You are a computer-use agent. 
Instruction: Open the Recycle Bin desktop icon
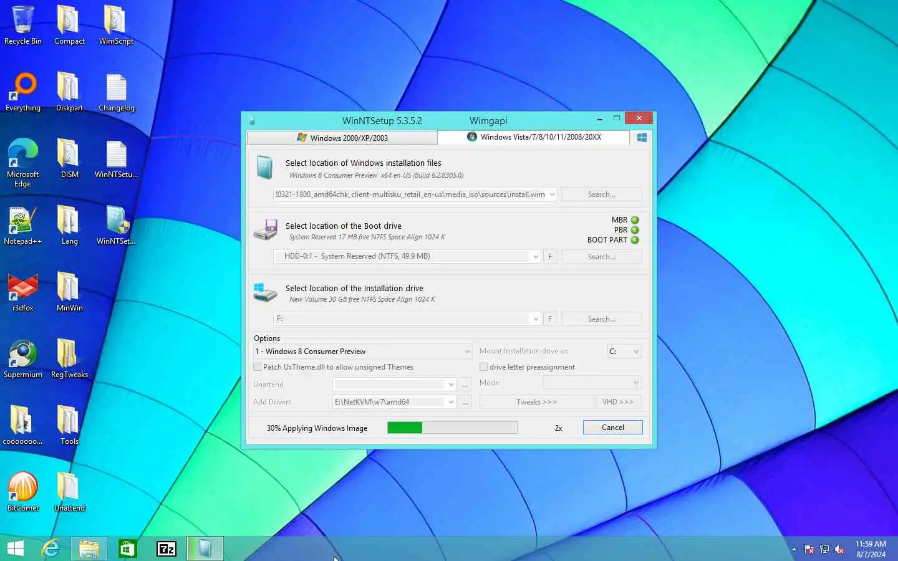(23, 25)
